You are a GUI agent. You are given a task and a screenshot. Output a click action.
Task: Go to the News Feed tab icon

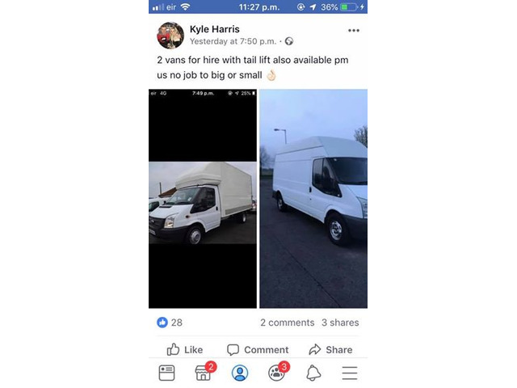click(167, 373)
